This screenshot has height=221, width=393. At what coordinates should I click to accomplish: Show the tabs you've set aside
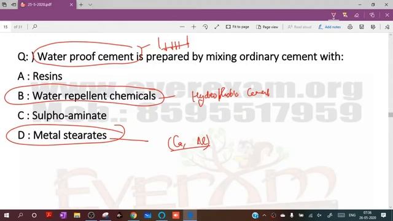(x=4, y=4)
